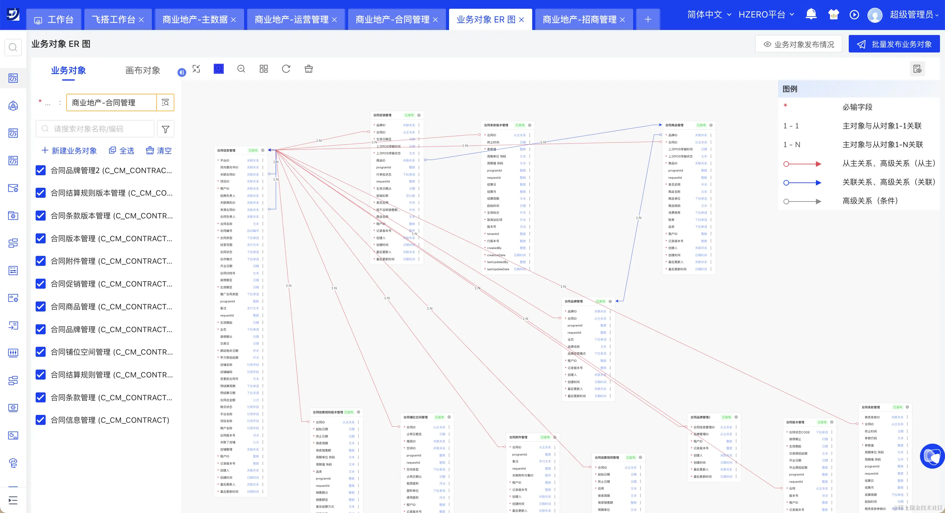Screen dimensions: 945x513
Task: Click the lookup icon in the 商业地产-合同管理 field
Action: tap(165, 103)
